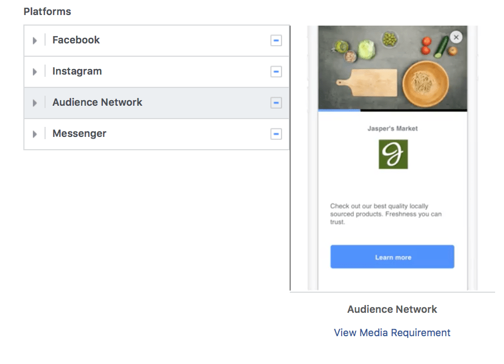Deselect the Facebook platform using its minus icon
The image size is (504, 364).
pyautogui.click(x=276, y=40)
